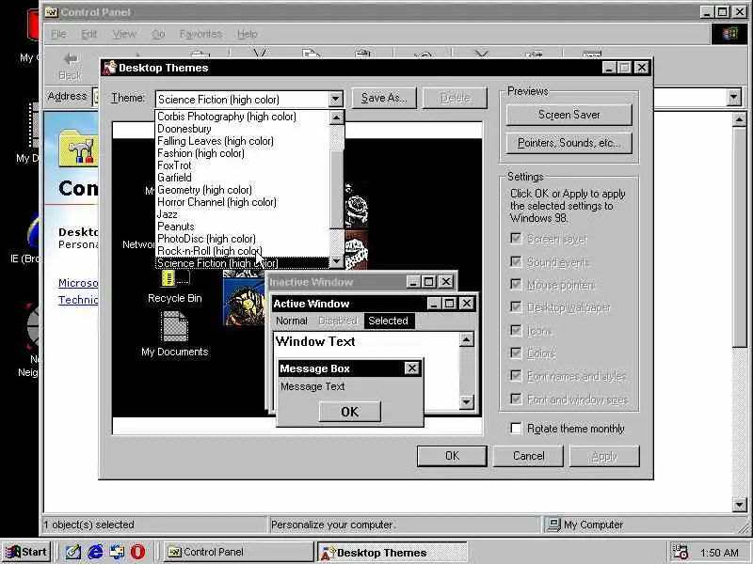Select Corbis Photography (high color) theme

(243, 117)
